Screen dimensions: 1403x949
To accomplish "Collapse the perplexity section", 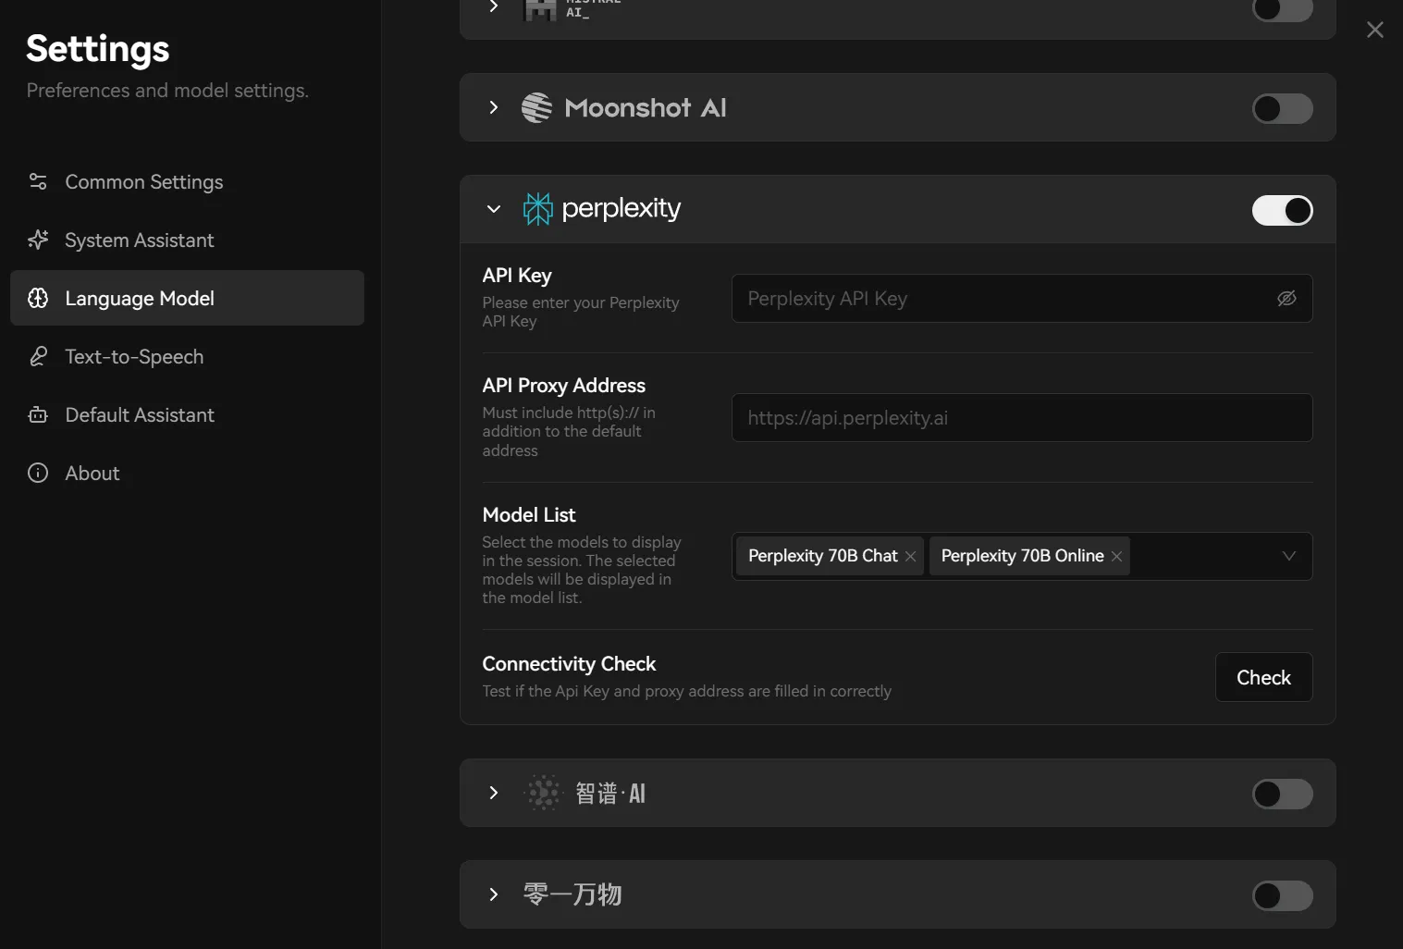I will pyautogui.click(x=493, y=209).
